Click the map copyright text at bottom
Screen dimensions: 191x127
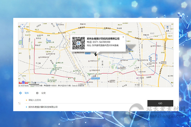click(51, 86)
